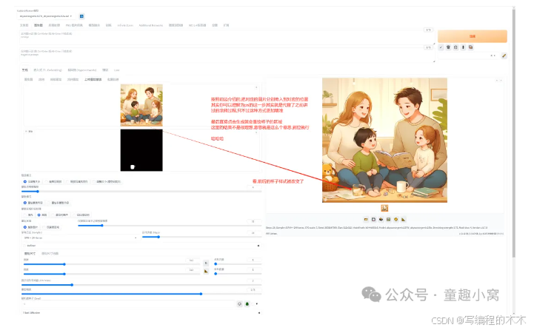Screen dimensions: 534x330
Task: Select 裁剪后缩放 resize mode
Action: 53,181
